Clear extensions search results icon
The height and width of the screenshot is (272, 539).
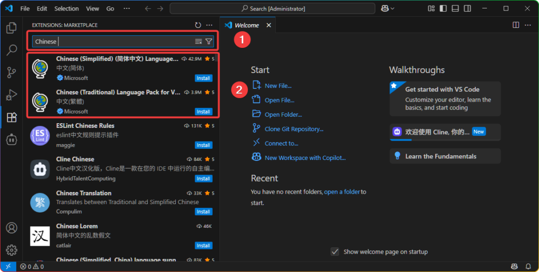(x=198, y=42)
